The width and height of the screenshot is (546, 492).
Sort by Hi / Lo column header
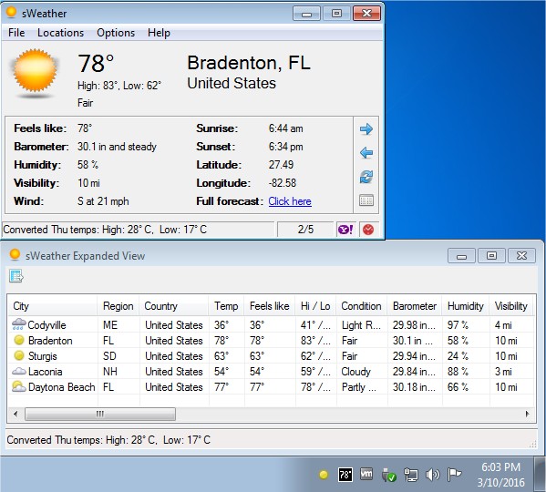pyautogui.click(x=315, y=306)
